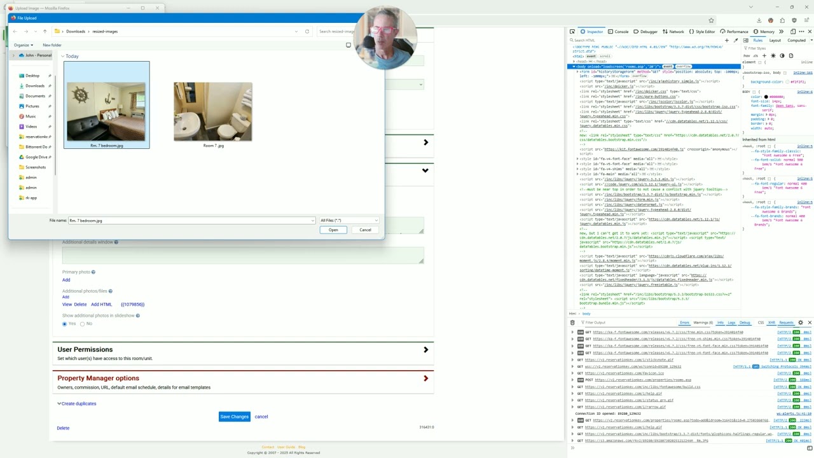Screen dimensions: 814x458
Task: Switch to the Style Editor tab
Action: click(x=701, y=32)
